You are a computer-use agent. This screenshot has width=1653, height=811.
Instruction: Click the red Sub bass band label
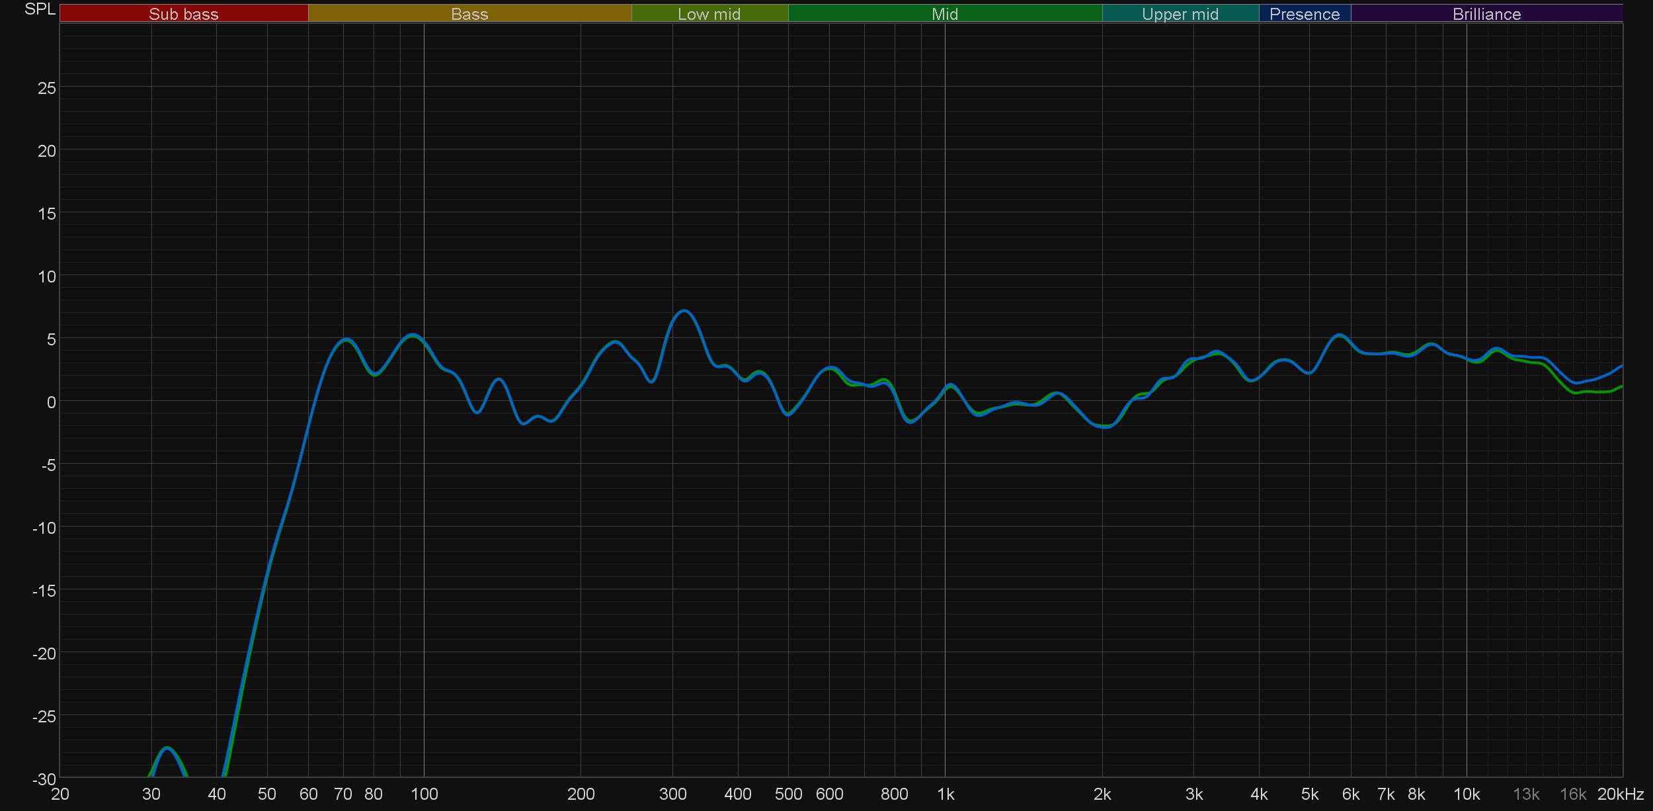pos(183,14)
